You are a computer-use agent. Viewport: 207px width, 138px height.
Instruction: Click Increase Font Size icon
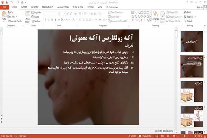(68, 14)
